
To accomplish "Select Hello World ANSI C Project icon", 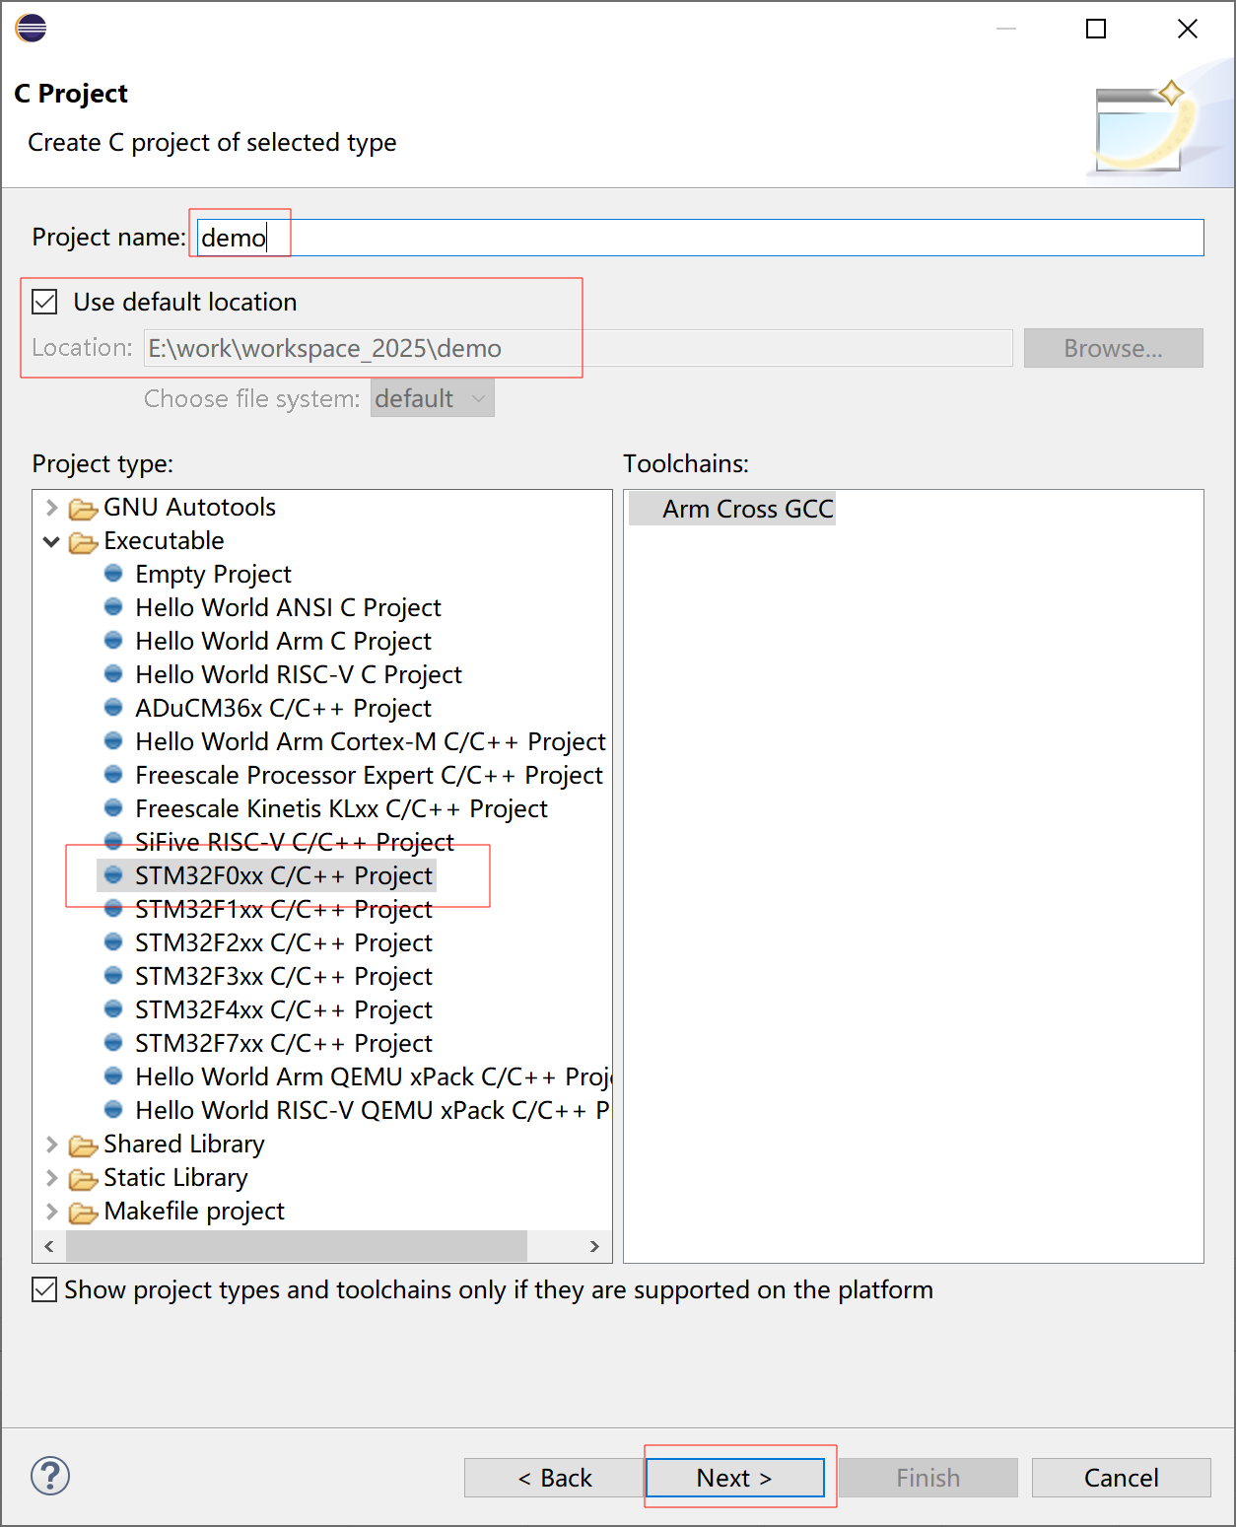I will pos(113,606).
